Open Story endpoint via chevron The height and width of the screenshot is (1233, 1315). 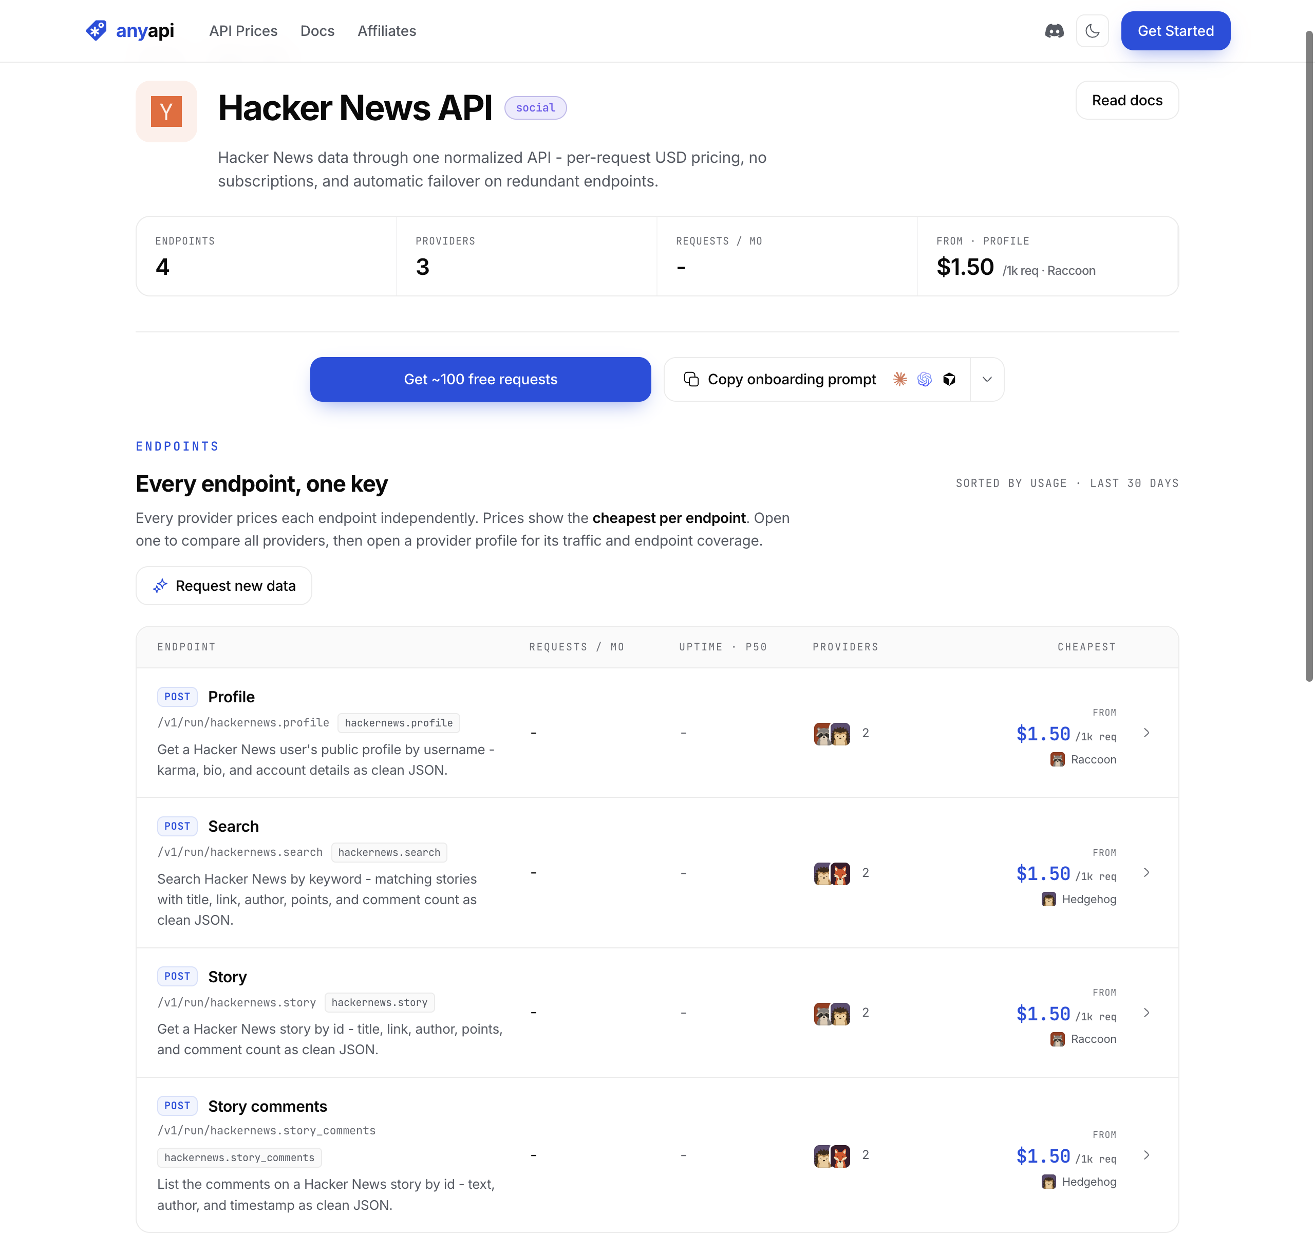coord(1147,1013)
